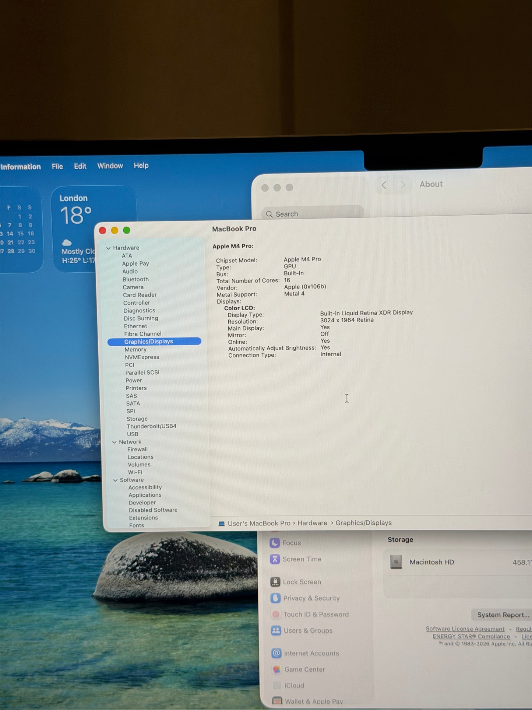The image size is (532, 710).
Task: Collapse the Network section chevron
Action: tap(114, 442)
